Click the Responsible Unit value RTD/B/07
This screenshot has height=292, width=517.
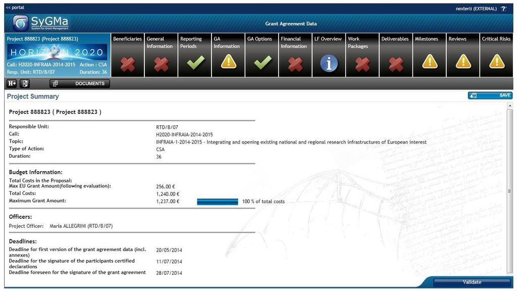click(x=167, y=127)
